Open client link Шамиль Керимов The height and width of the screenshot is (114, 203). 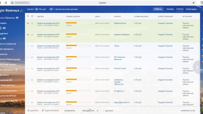[121, 35]
